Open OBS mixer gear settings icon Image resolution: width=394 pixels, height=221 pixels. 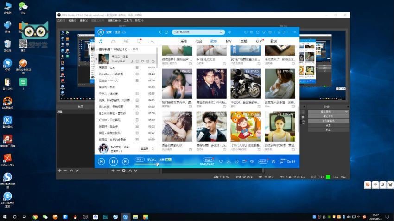[x=303, y=117]
